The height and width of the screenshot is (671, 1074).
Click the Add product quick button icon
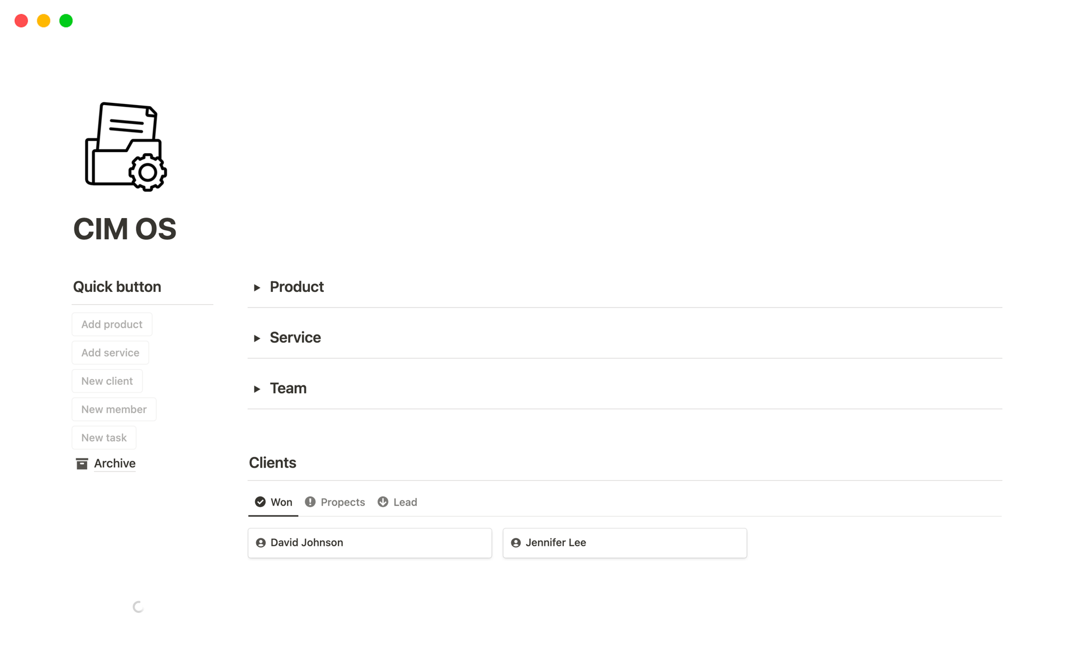[x=112, y=324]
